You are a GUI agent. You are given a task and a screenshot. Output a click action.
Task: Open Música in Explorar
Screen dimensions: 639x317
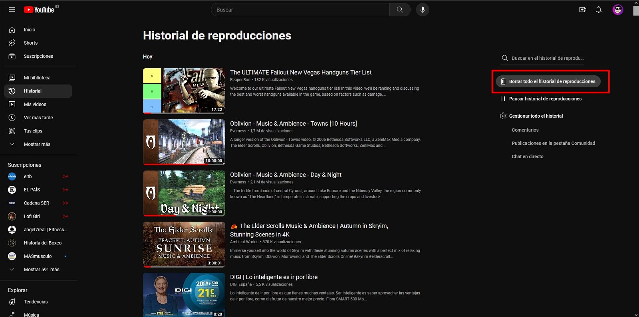(x=38, y=315)
